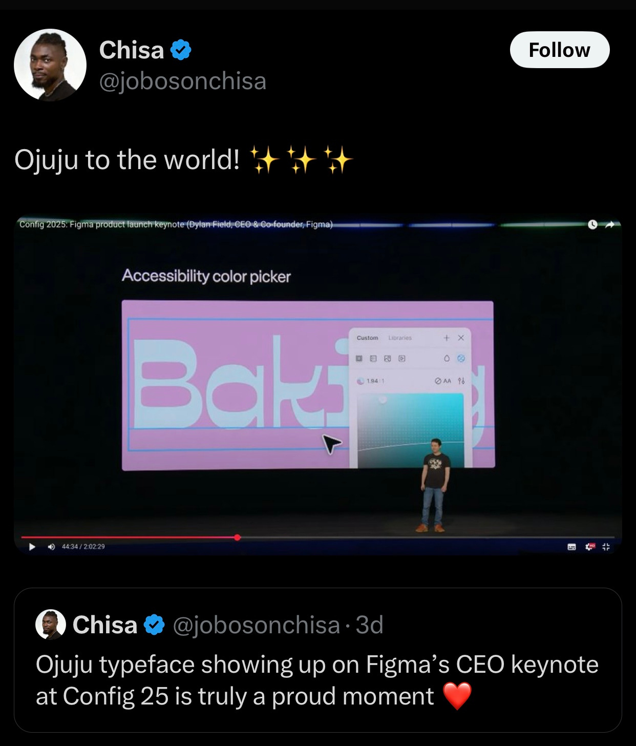Toggle the subtitles icon in player

[572, 547]
